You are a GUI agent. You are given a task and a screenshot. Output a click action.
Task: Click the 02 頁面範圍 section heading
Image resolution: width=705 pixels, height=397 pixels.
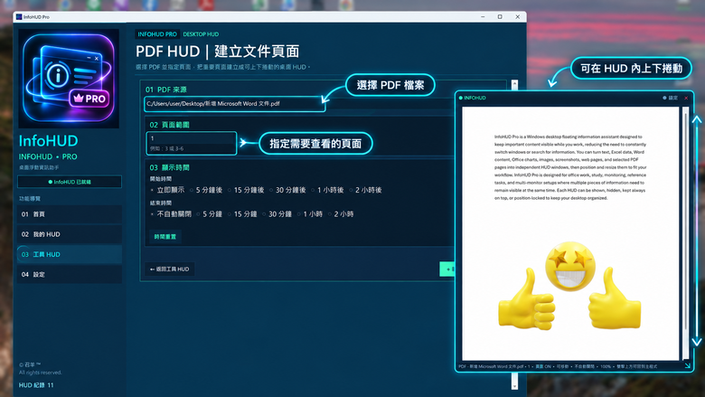[169, 125]
